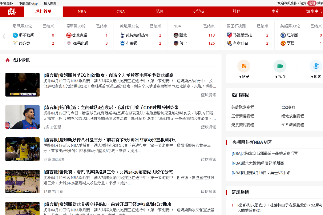This screenshot has height=215, width=323.
Task: Click the Napoli team badge in the scoreboard
Action: [x=15, y=35]
